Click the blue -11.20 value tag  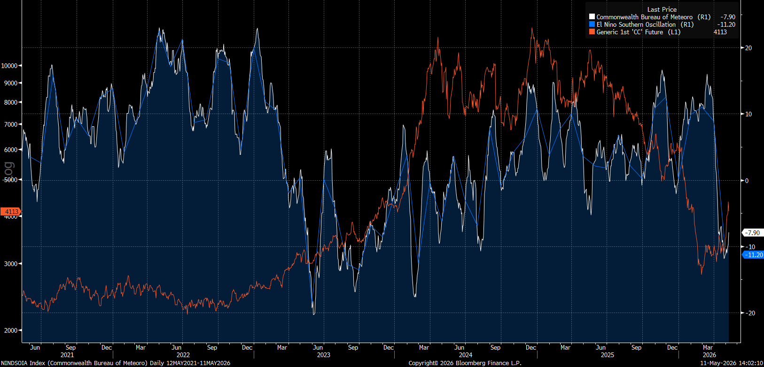click(x=753, y=255)
